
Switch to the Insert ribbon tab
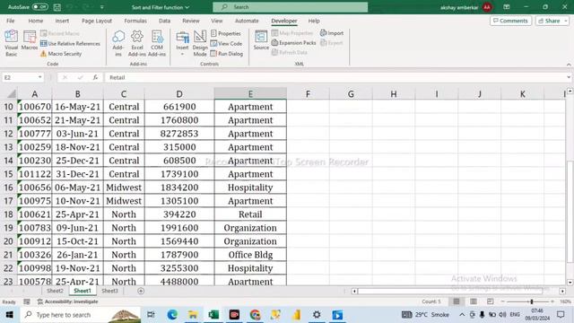(62, 21)
